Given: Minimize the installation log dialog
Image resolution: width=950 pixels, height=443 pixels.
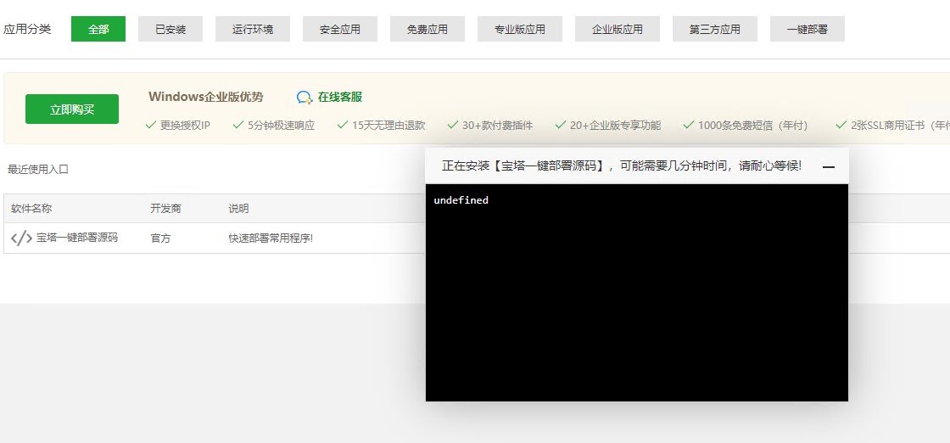Looking at the screenshot, I should [x=829, y=166].
